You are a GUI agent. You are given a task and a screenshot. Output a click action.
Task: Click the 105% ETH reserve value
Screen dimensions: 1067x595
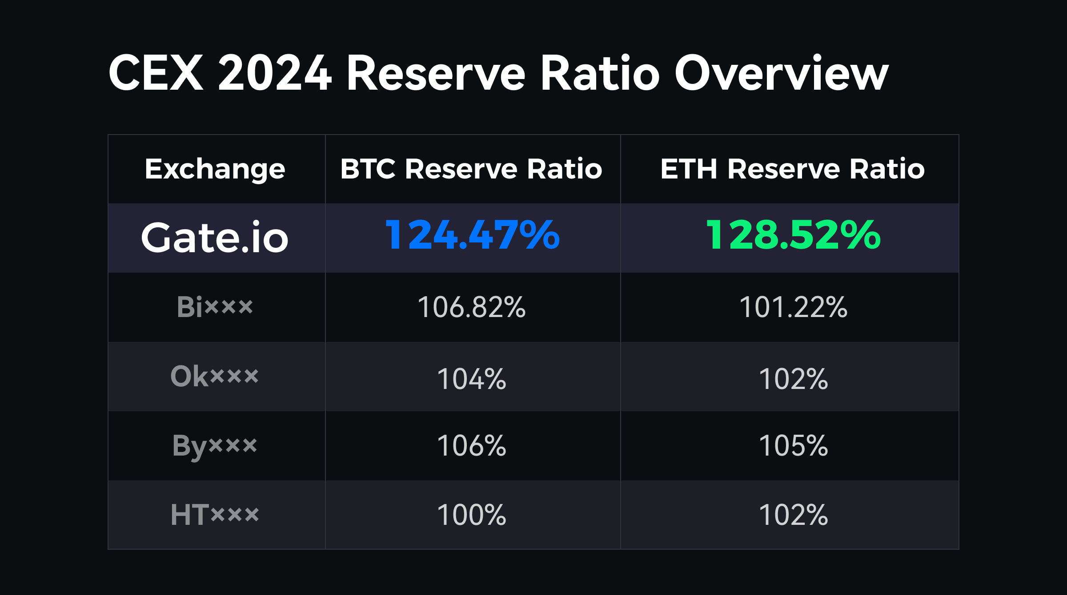point(793,446)
